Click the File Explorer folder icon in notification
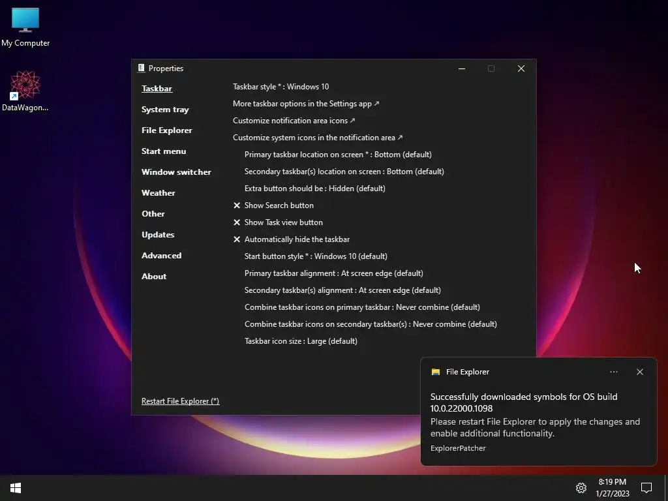668x501 pixels. point(435,372)
